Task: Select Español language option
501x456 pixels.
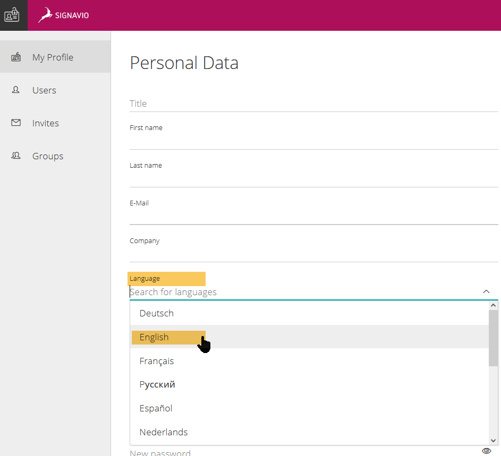Action: 309,408
